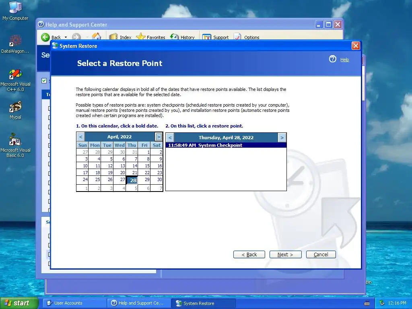The width and height of the screenshot is (412, 309).
Task: Show previous day's restore points list
Action: [x=170, y=138]
